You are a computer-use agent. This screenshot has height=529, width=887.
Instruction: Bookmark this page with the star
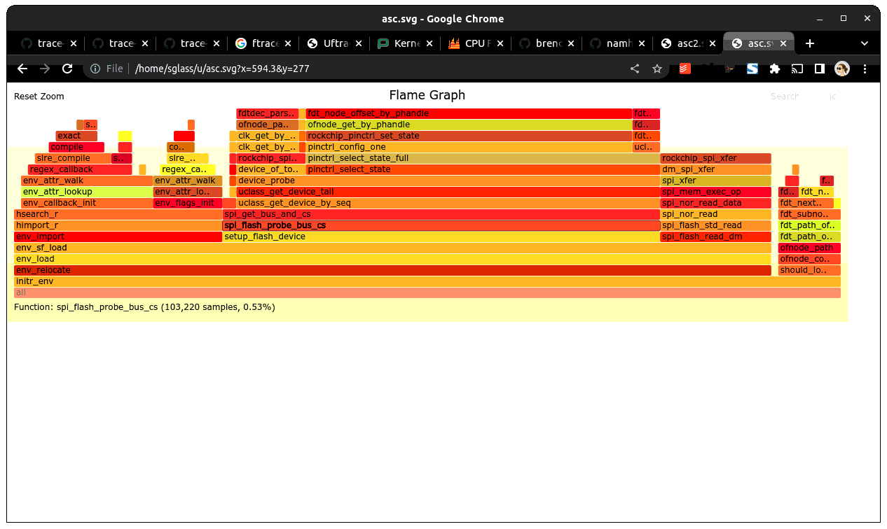click(x=657, y=69)
